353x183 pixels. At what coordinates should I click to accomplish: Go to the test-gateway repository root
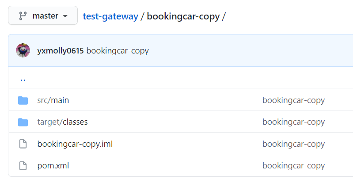[110, 16]
